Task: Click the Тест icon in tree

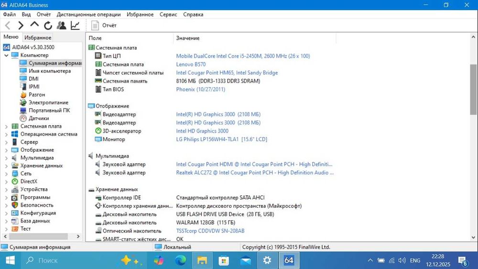Action: pyautogui.click(x=15, y=229)
